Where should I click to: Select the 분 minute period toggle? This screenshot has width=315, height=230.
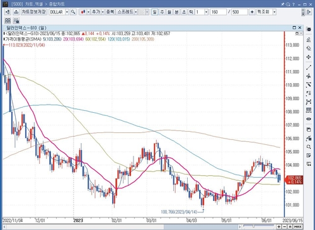176,12
